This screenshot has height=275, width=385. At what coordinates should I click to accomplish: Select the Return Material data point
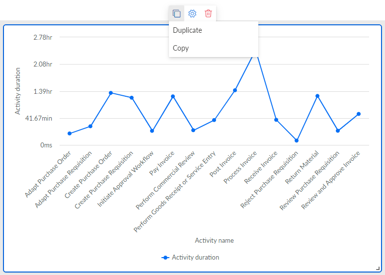(x=317, y=96)
